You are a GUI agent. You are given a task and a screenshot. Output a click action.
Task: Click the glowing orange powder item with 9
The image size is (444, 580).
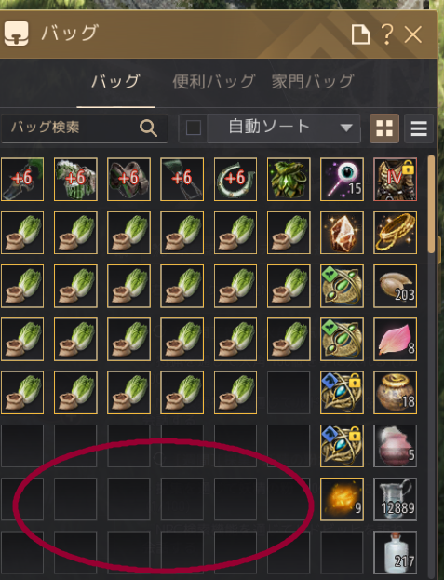(x=342, y=499)
